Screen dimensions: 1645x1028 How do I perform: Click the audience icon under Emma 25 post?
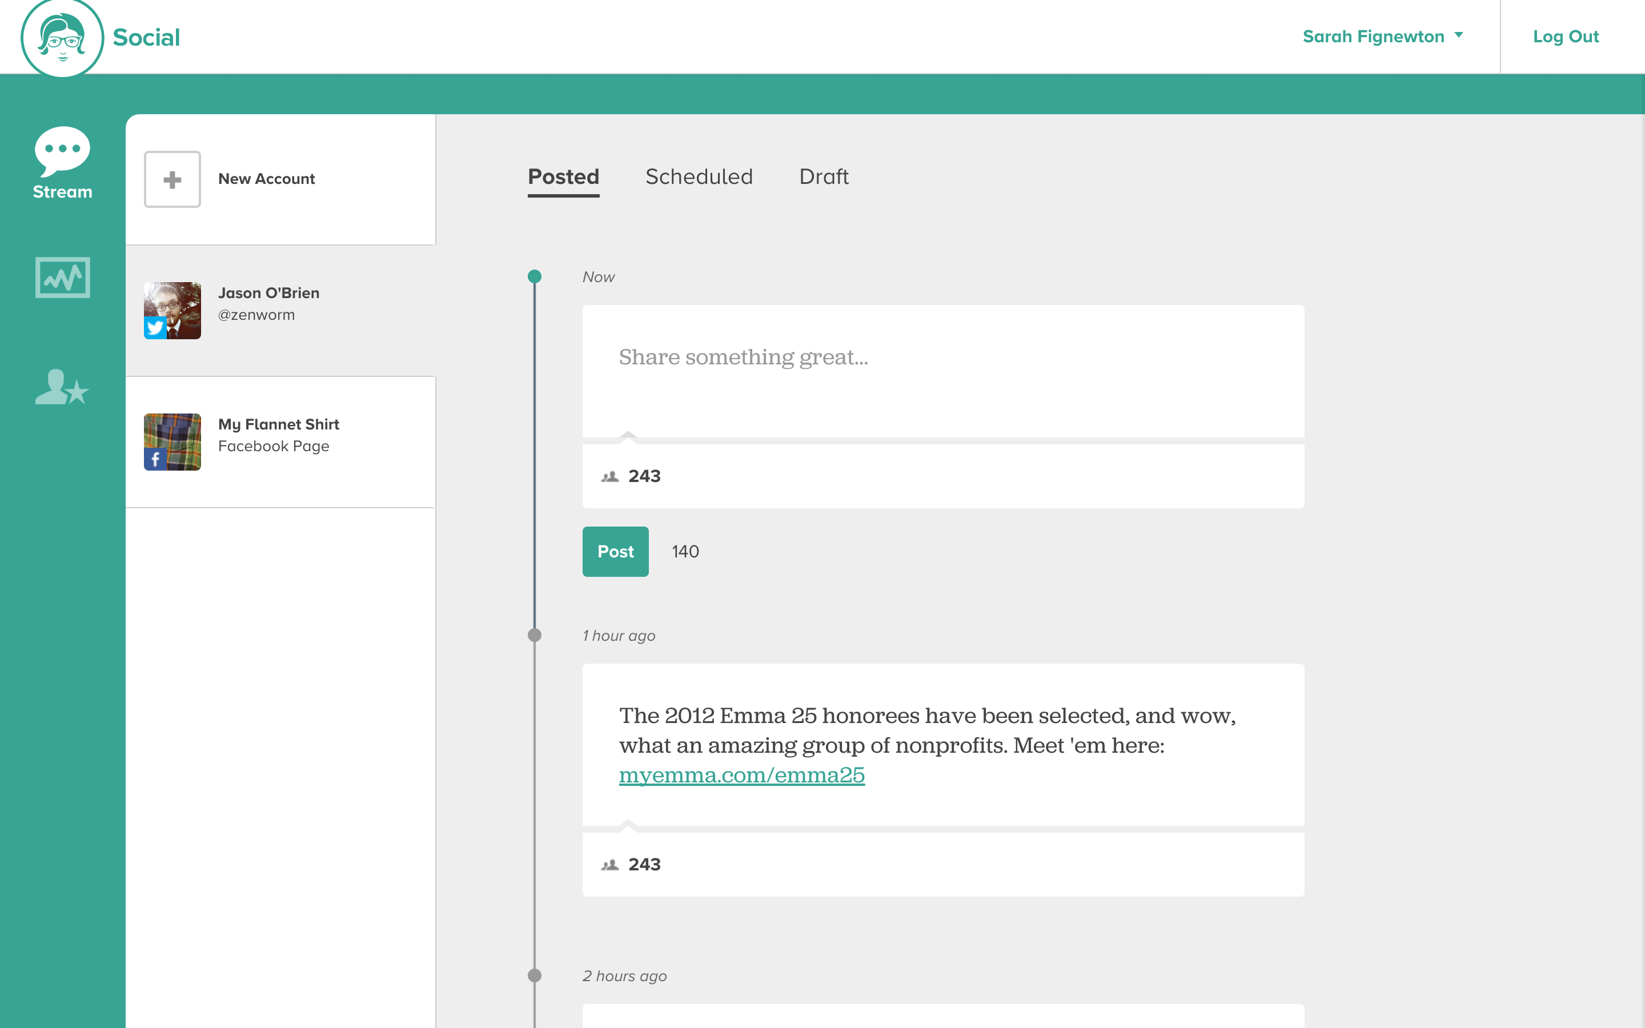(x=610, y=865)
